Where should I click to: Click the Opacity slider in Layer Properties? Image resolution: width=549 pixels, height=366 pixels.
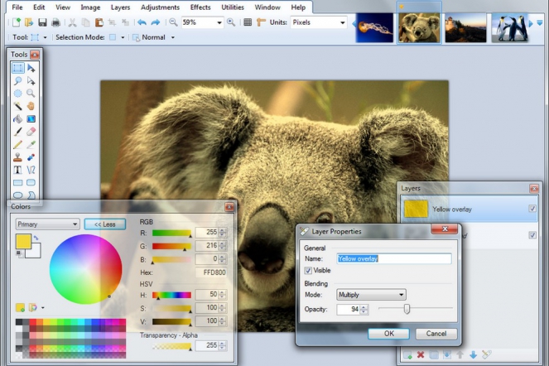[416, 309]
